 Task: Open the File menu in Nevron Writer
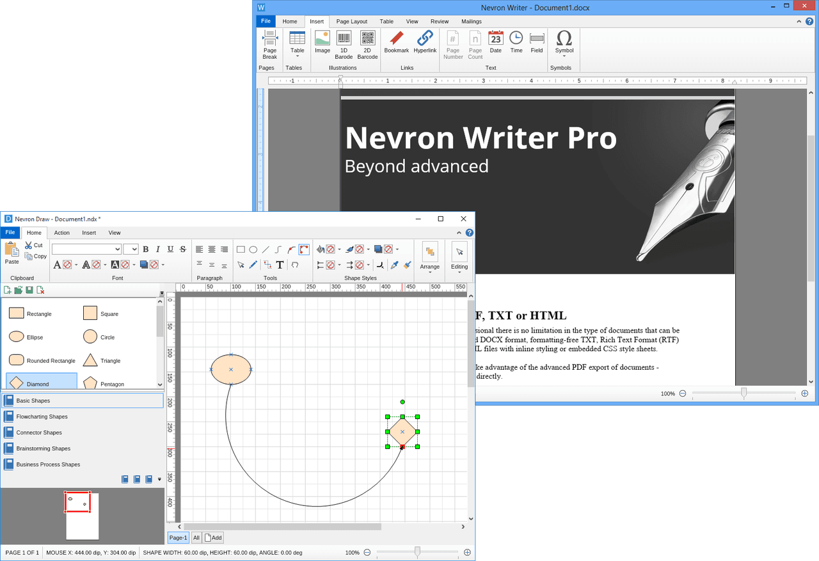pos(266,22)
